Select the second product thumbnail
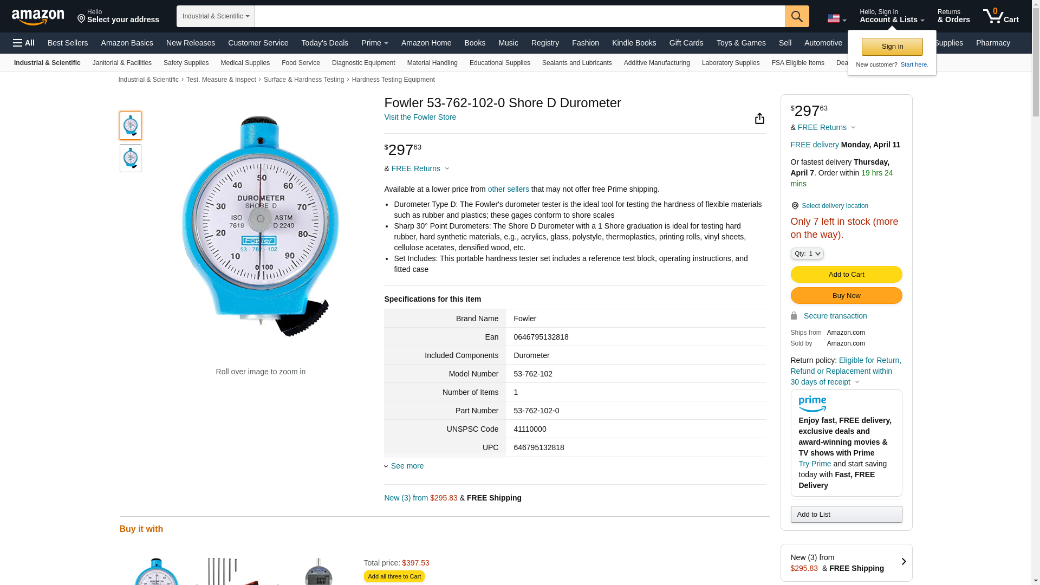This screenshot has height=585, width=1040. point(131,158)
